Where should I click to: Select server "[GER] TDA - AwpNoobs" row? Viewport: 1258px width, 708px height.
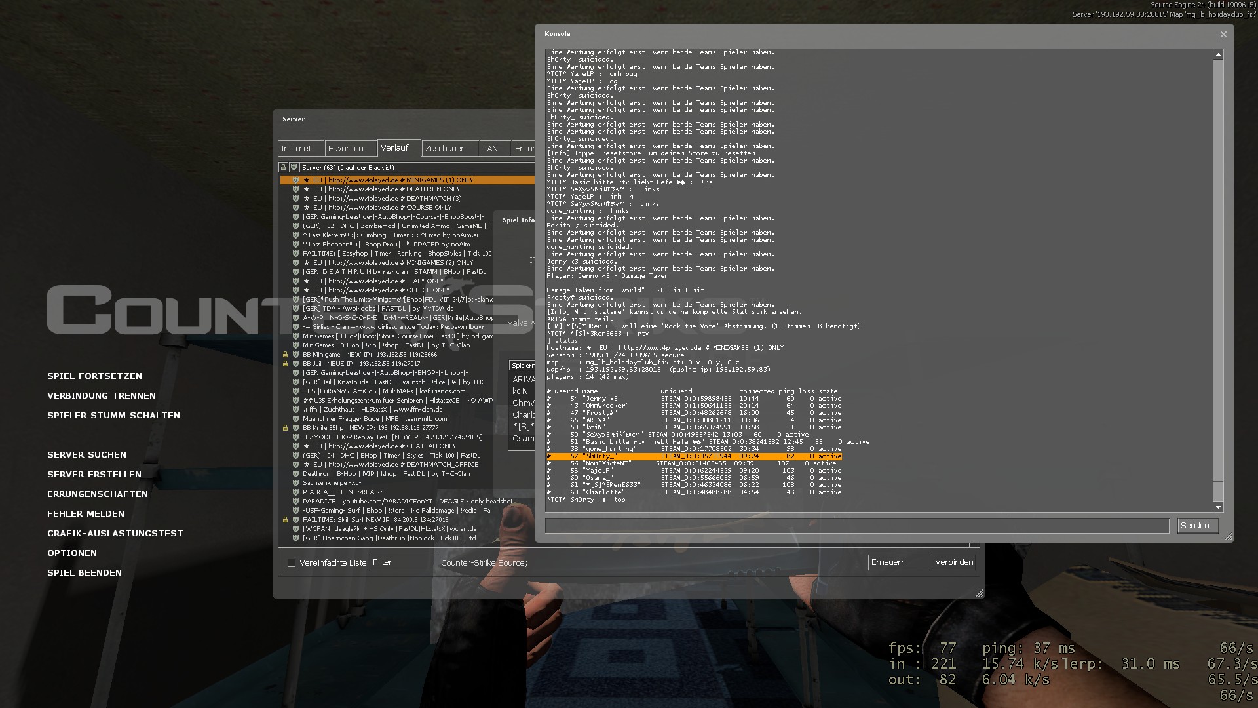408,308
